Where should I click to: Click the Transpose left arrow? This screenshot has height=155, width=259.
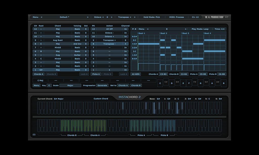click(130, 17)
